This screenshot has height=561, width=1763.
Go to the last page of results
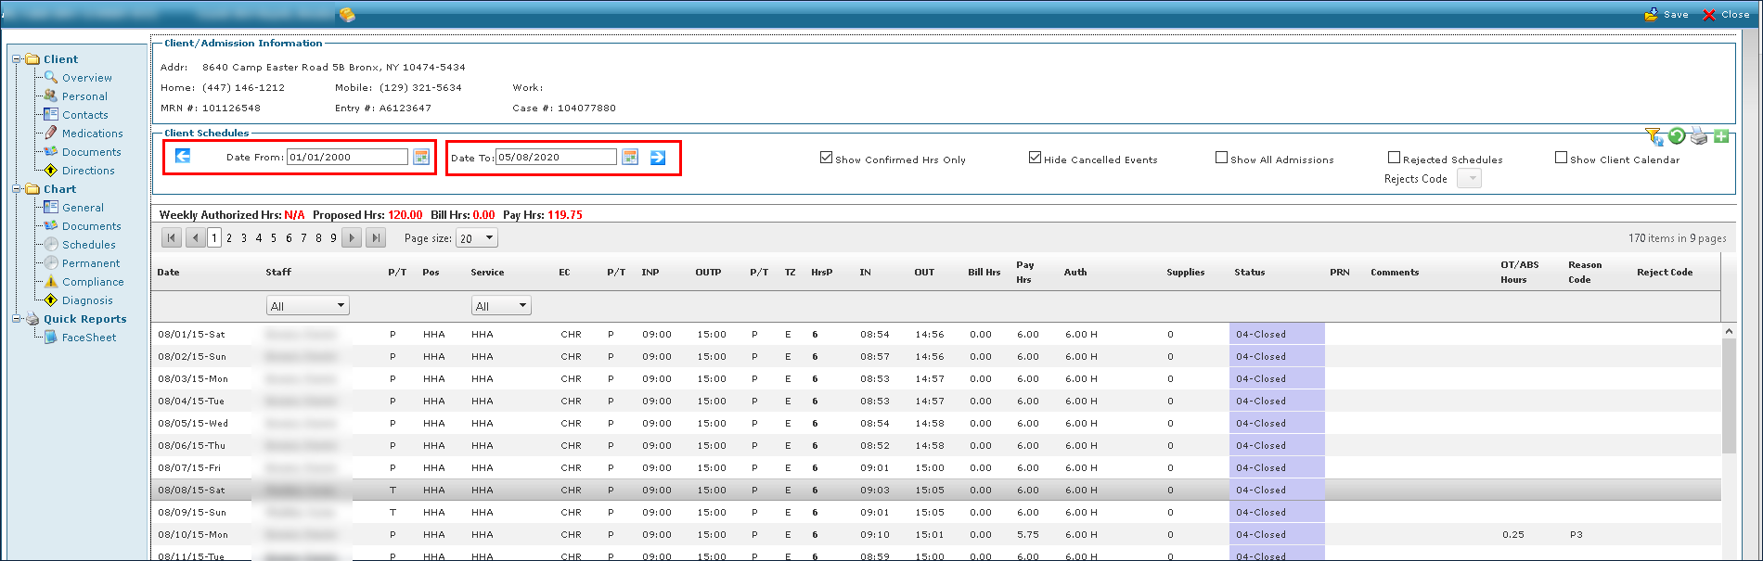point(376,238)
